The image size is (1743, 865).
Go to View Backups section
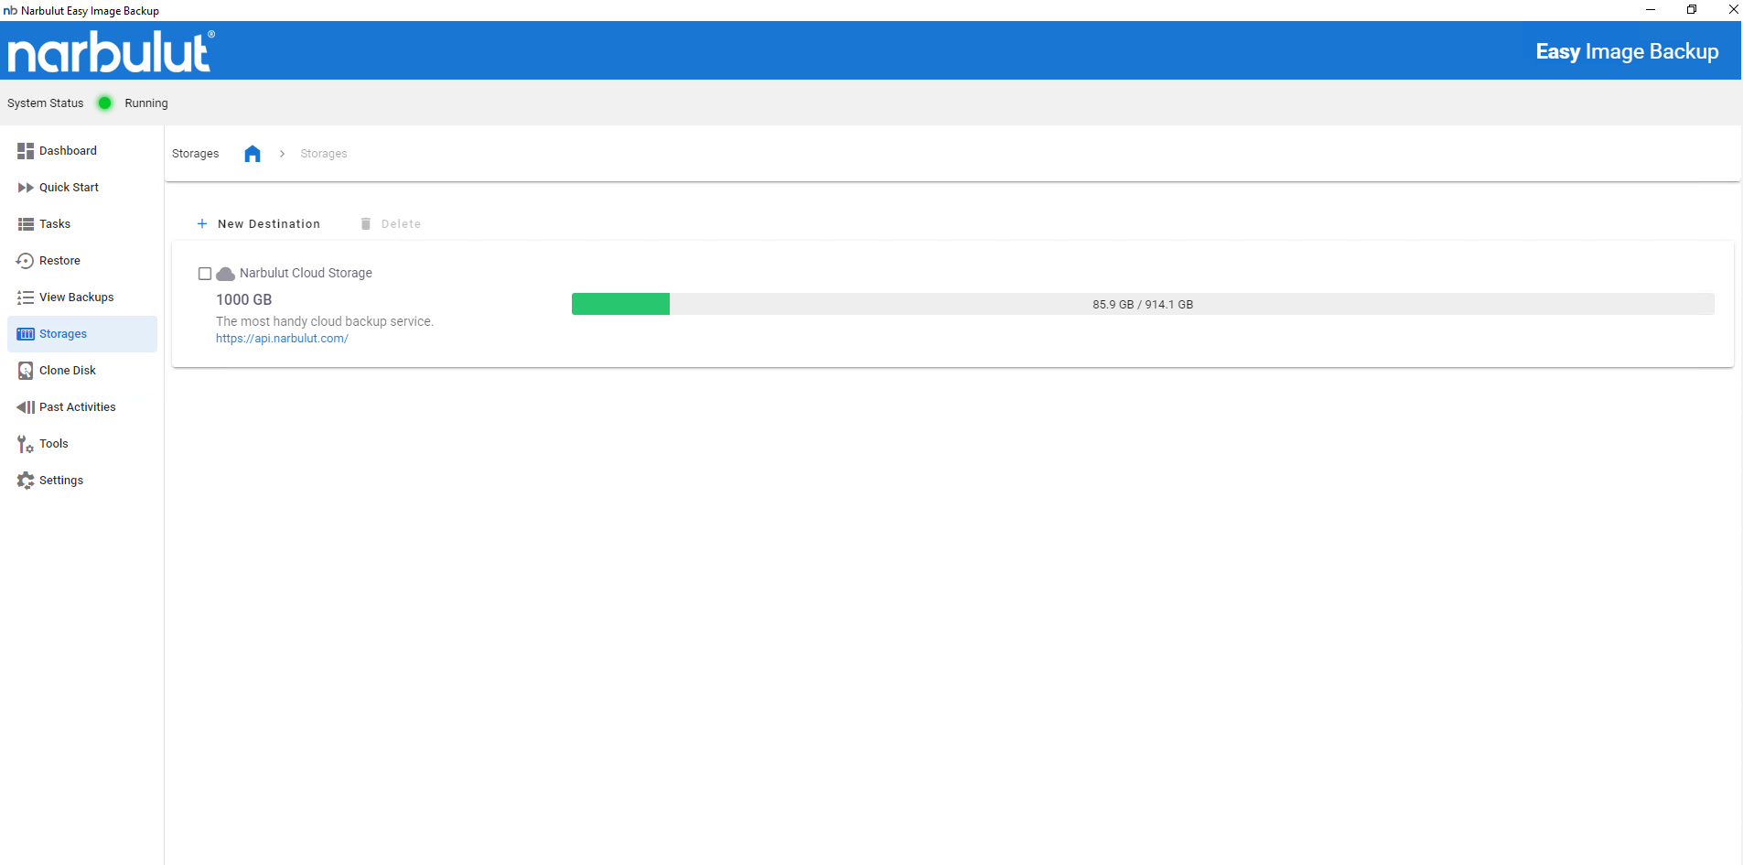click(76, 297)
